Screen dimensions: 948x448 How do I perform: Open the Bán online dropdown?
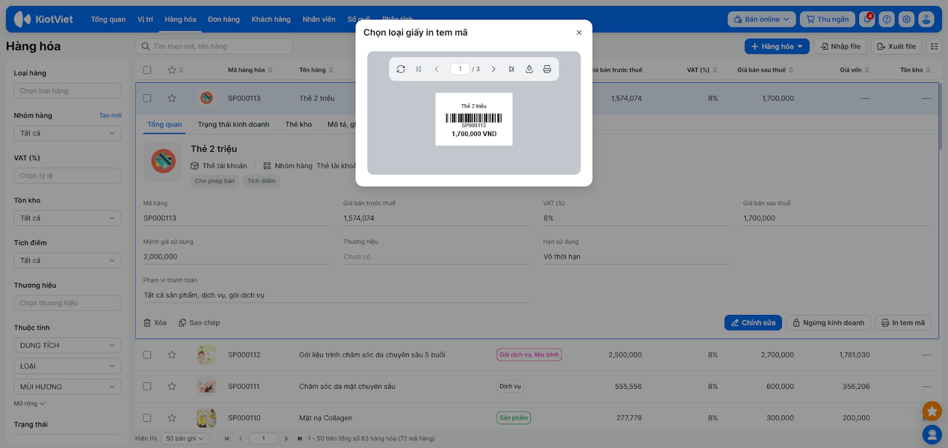pos(762,20)
